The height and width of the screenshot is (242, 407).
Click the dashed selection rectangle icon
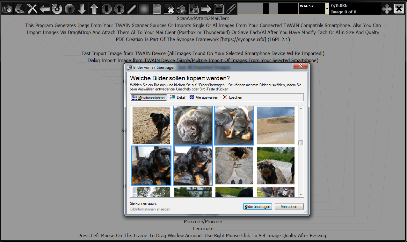pyautogui.click(x=144, y=9)
